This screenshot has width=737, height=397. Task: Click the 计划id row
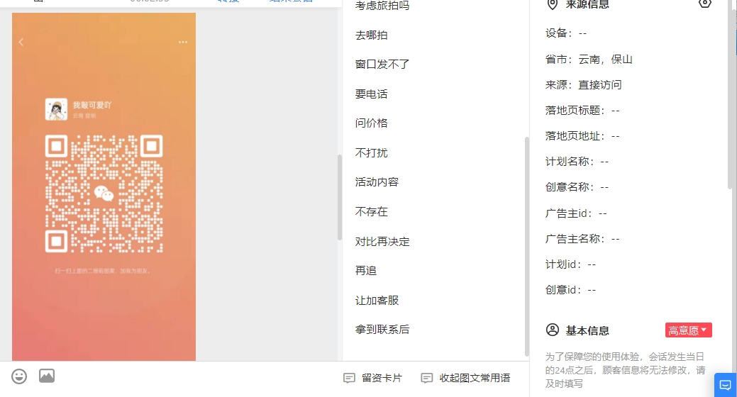pos(570,264)
